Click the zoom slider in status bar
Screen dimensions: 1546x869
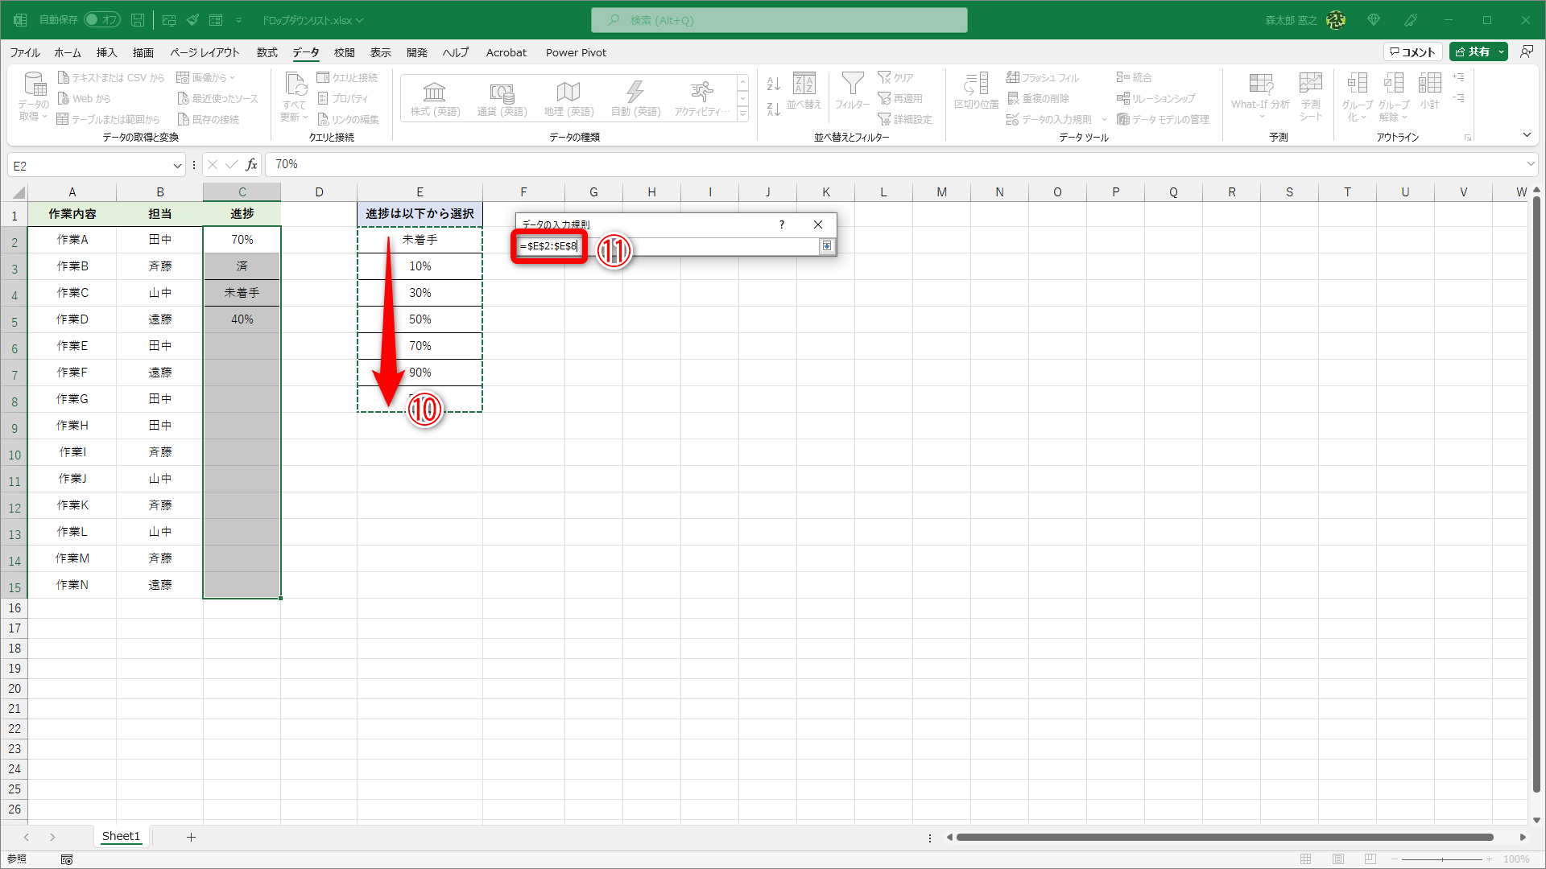pos(1442,859)
